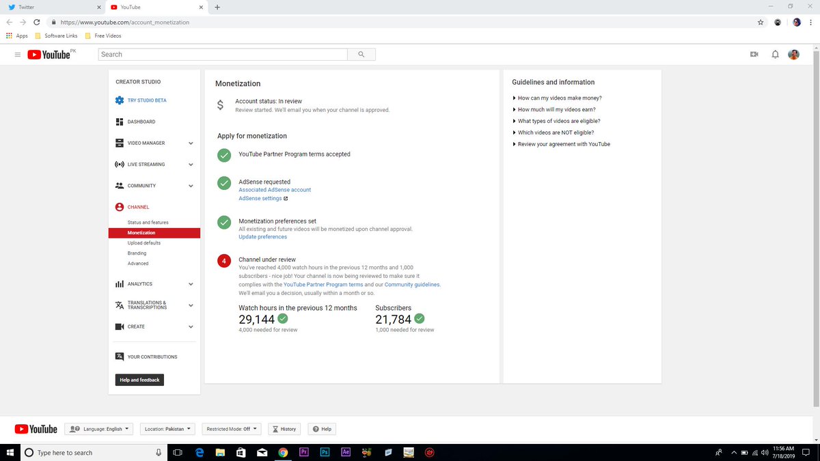Open Microsoft Edge from taskbar
This screenshot has width=820, height=461.
200,452
